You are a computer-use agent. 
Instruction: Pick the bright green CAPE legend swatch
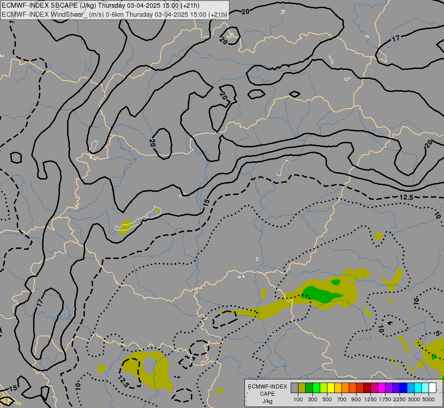(317, 388)
